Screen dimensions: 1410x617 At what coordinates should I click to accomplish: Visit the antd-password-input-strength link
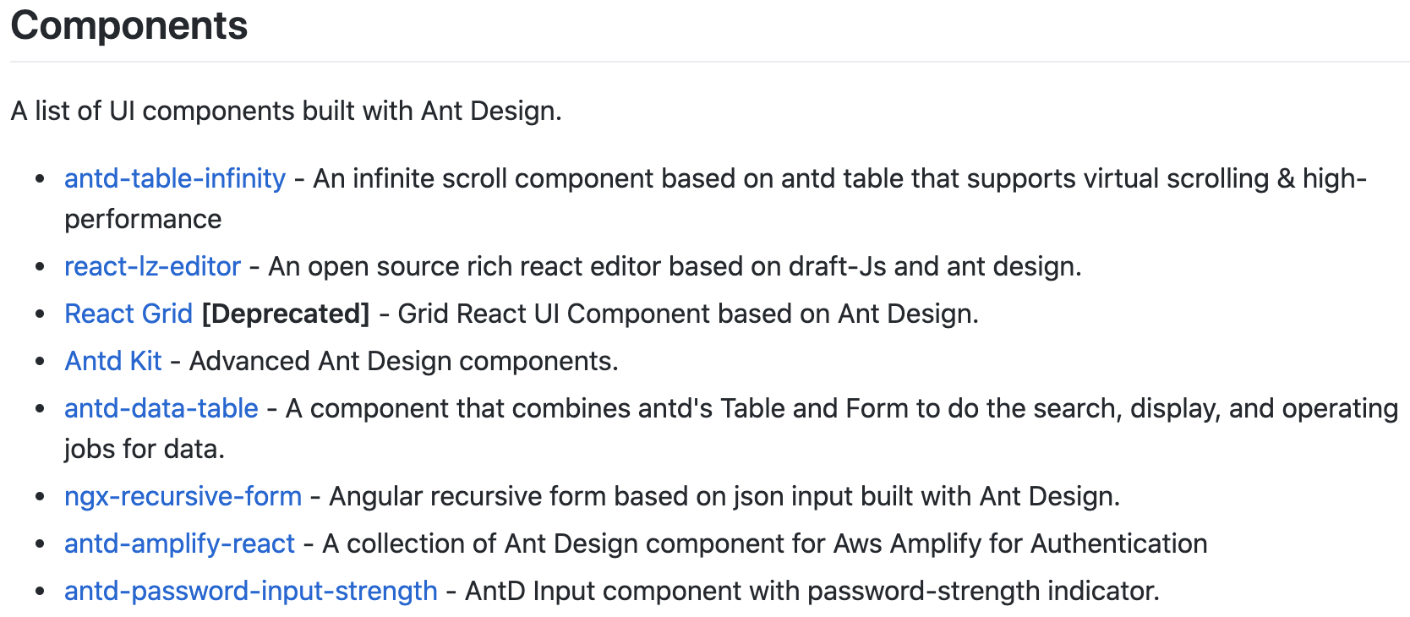250,591
